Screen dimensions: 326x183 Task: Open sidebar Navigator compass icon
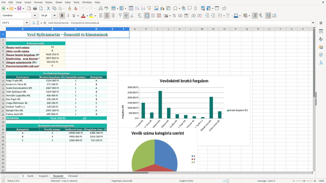pos(321,55)
